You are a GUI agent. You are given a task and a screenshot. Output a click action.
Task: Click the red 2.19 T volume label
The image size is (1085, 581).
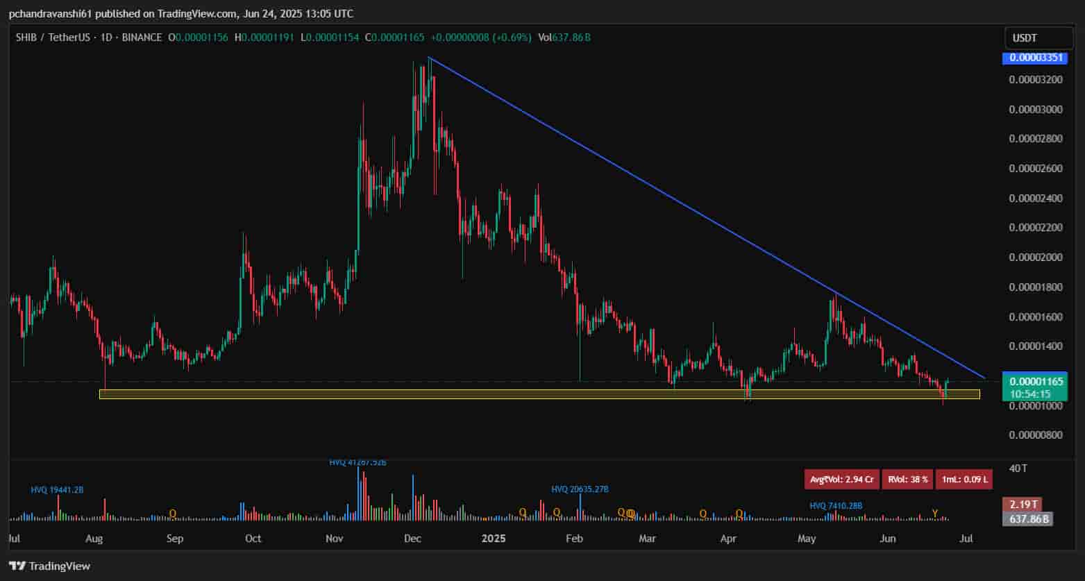[x=1027, y=505]
